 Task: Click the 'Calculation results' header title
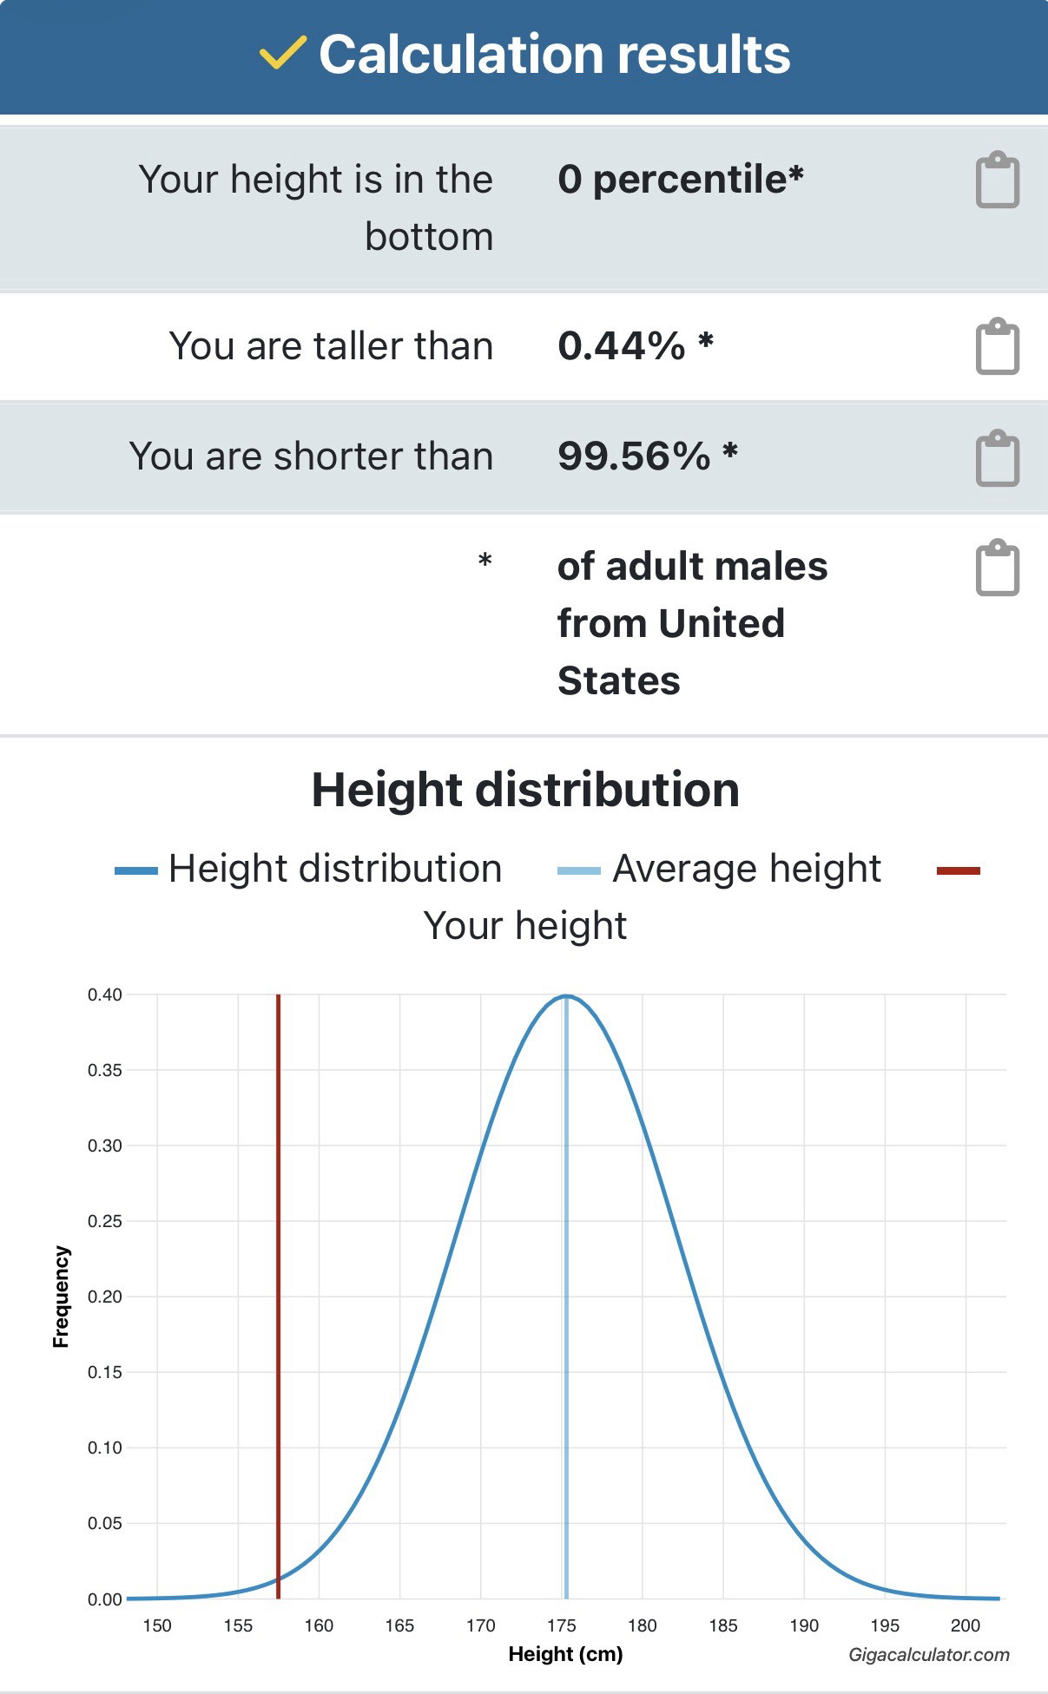554,55
